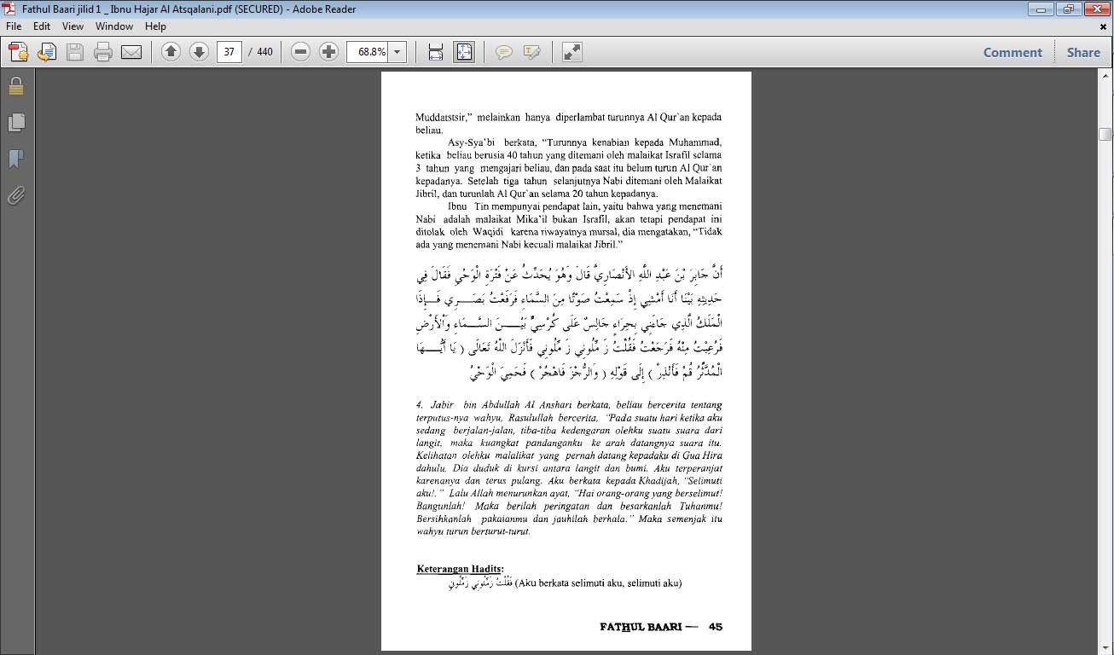Open the Page Thumbnails panel
Screen dimensions: 1114x655
(x=15, y=122)
